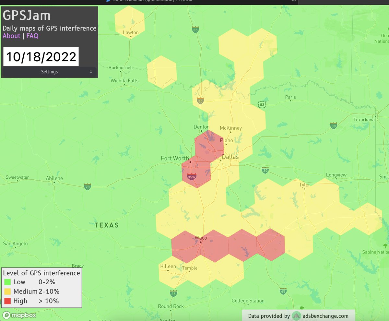The image size is (389, 321).
Task: Click the red High interference legend swatch
Action: [7, 301]
